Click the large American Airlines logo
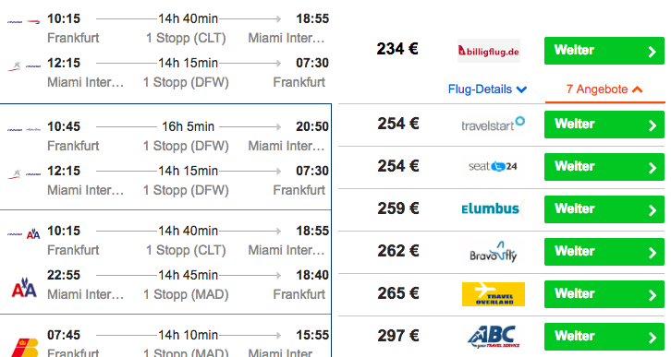671x357 pixels. (x=24, y=288)
